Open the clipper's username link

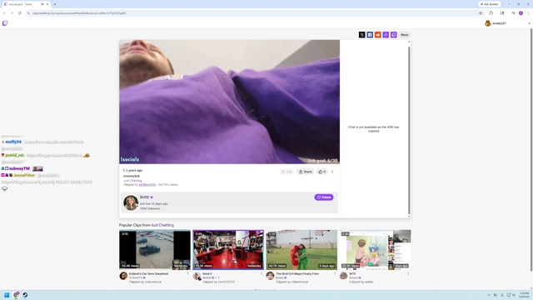click(147, 185)
